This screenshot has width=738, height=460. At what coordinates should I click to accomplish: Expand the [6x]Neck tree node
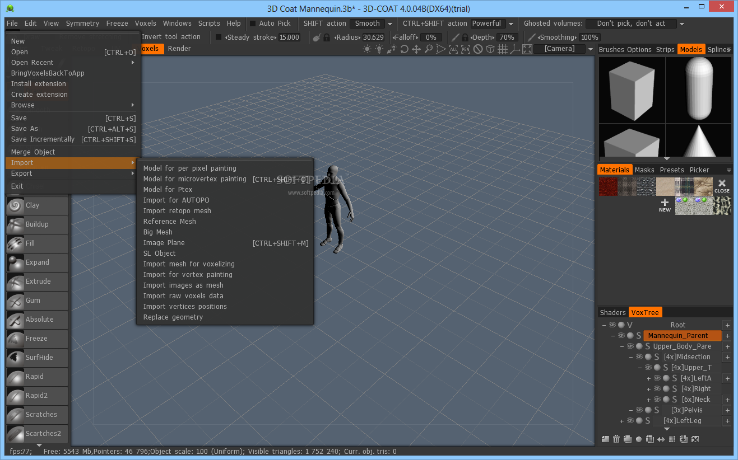coord(649,400)
